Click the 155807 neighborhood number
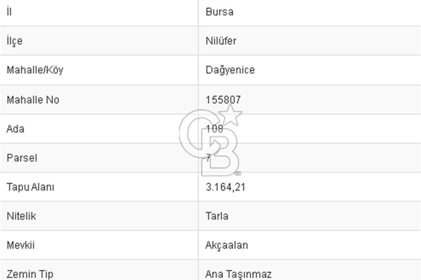Image resolution: width=421 pixels, height=280 pixels. (223, 100)
